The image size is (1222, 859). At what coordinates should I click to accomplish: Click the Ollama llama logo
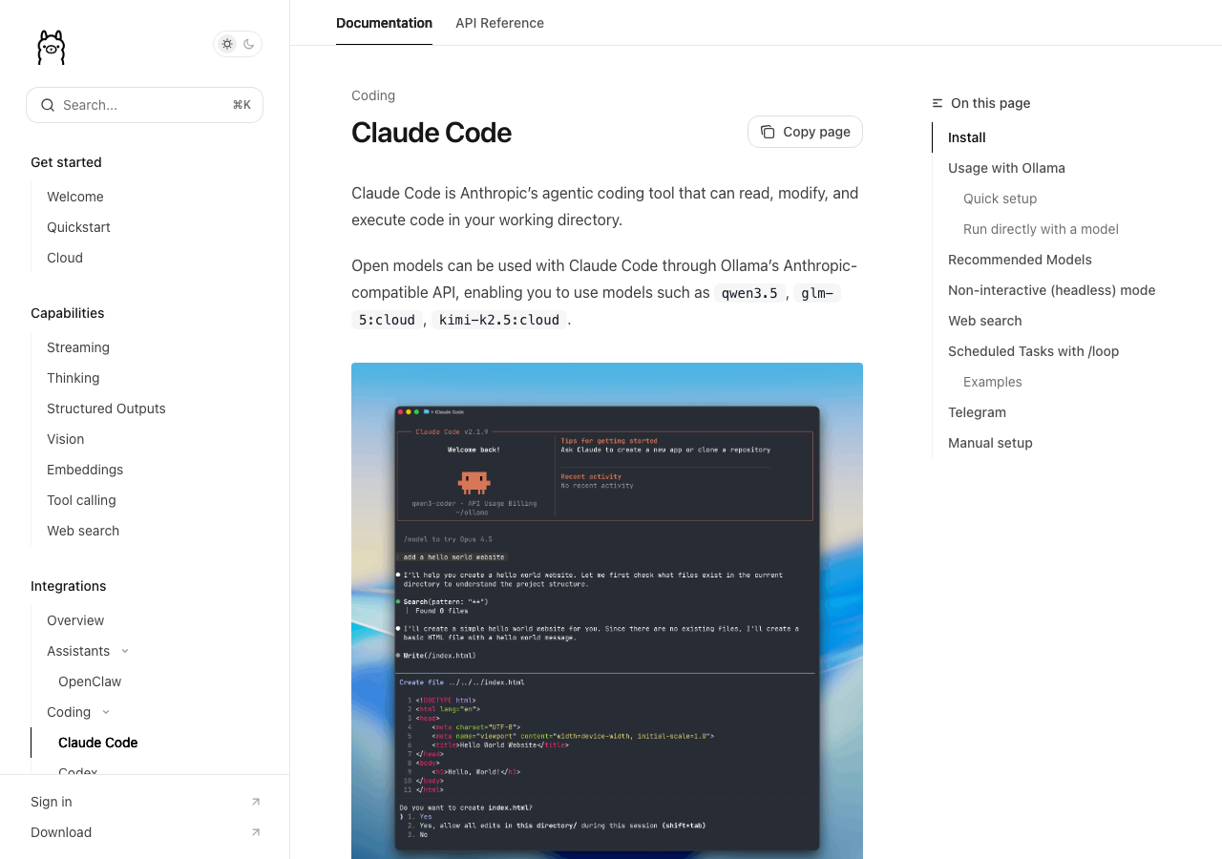coord(51,47)
